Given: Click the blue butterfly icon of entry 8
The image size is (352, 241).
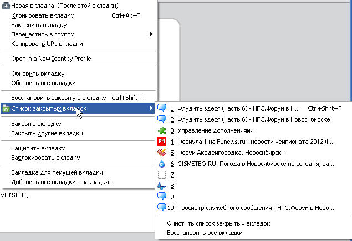Looking at the screenshot, I should pyautogui.click(x=162, y=186).
